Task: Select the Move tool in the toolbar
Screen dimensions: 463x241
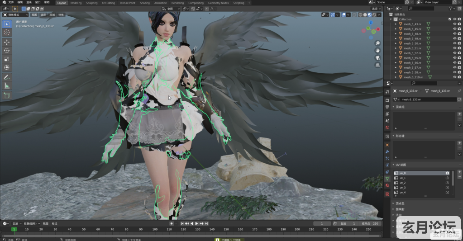Action: pos(7,42)
